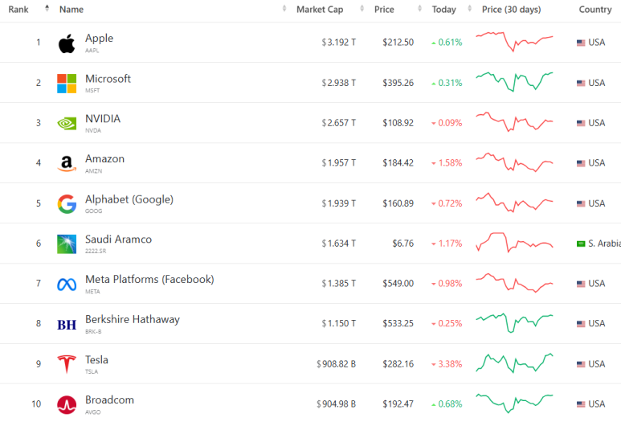The height and width of the screenshot is (422, 621).
Task: Click the Berkshire Hathaway BH logo
Action: (x=67, y=325)
